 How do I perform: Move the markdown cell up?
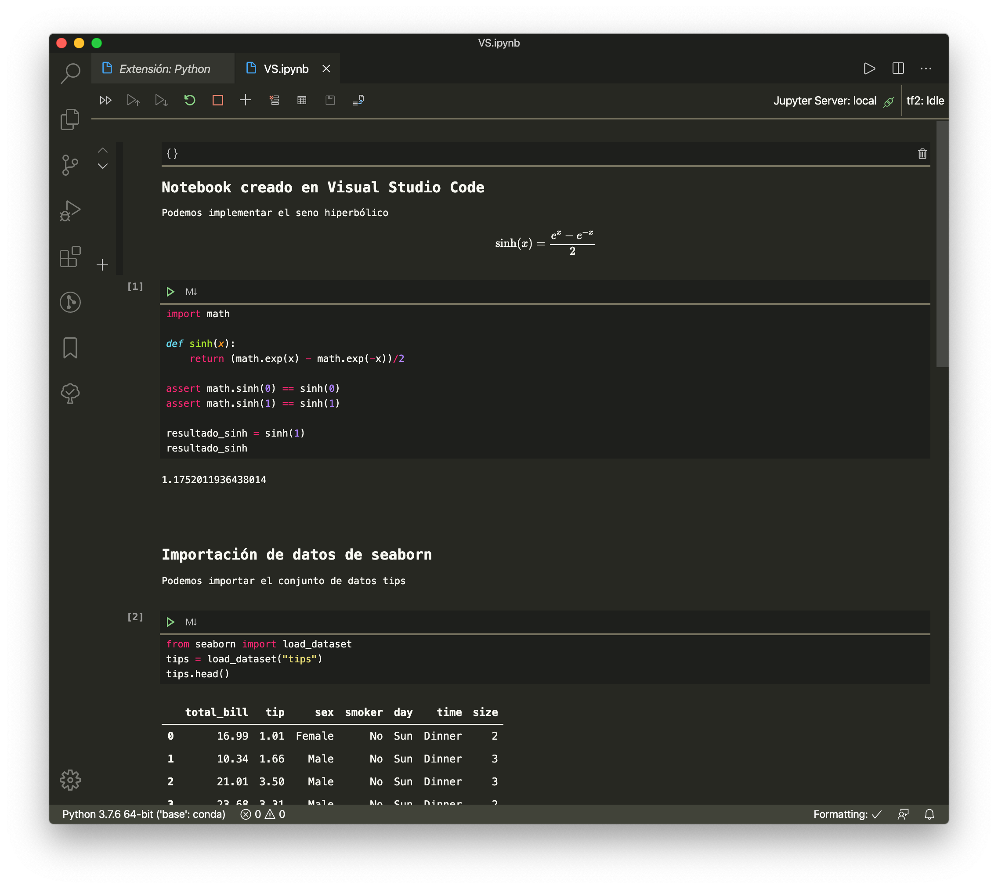pyautogui.click(x=103, y=151)
